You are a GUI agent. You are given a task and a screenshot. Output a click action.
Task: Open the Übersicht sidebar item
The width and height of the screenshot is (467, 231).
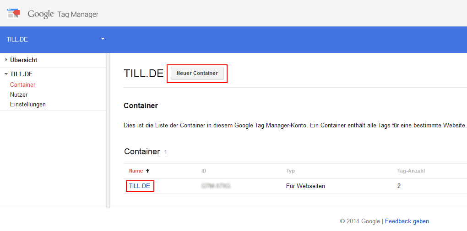(x=23, y=60)
